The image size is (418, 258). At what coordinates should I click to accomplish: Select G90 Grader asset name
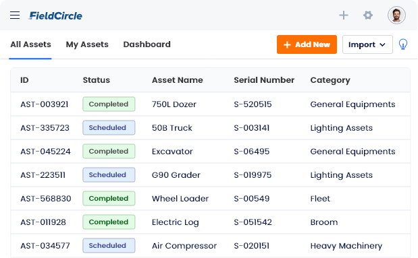click(x=176, y=175)
